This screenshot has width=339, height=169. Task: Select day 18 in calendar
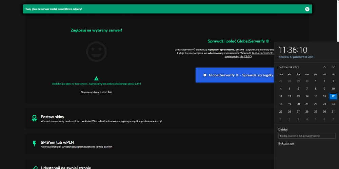pyautogui.click(x=281, y=104)
